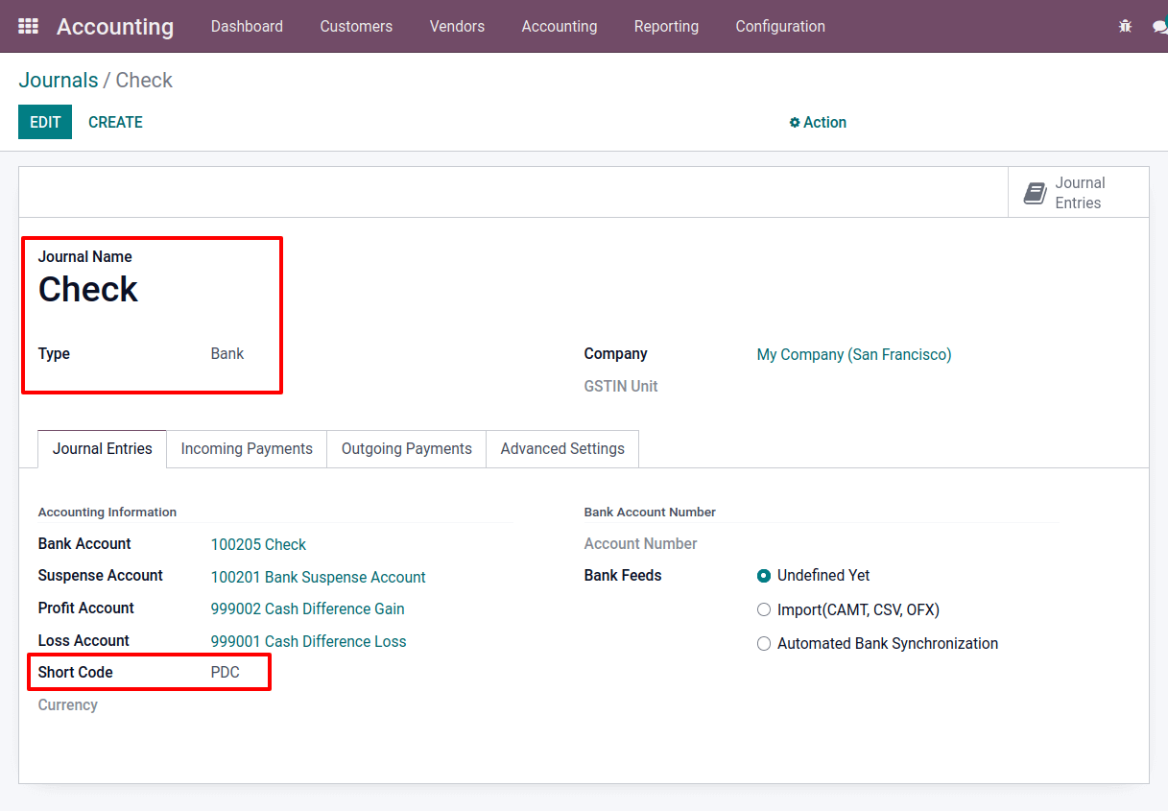Click the PDC short code value
This screenshot has width=1168, height=811.
pos(226,673)
